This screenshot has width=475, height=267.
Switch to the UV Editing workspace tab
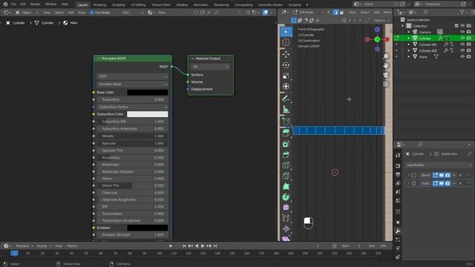pos(138,5)
